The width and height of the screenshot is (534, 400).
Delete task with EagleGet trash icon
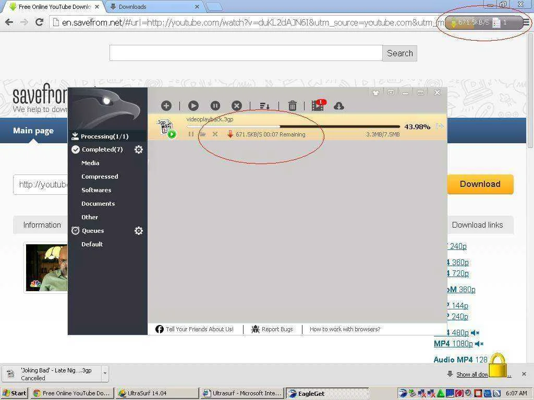[292, 106]
